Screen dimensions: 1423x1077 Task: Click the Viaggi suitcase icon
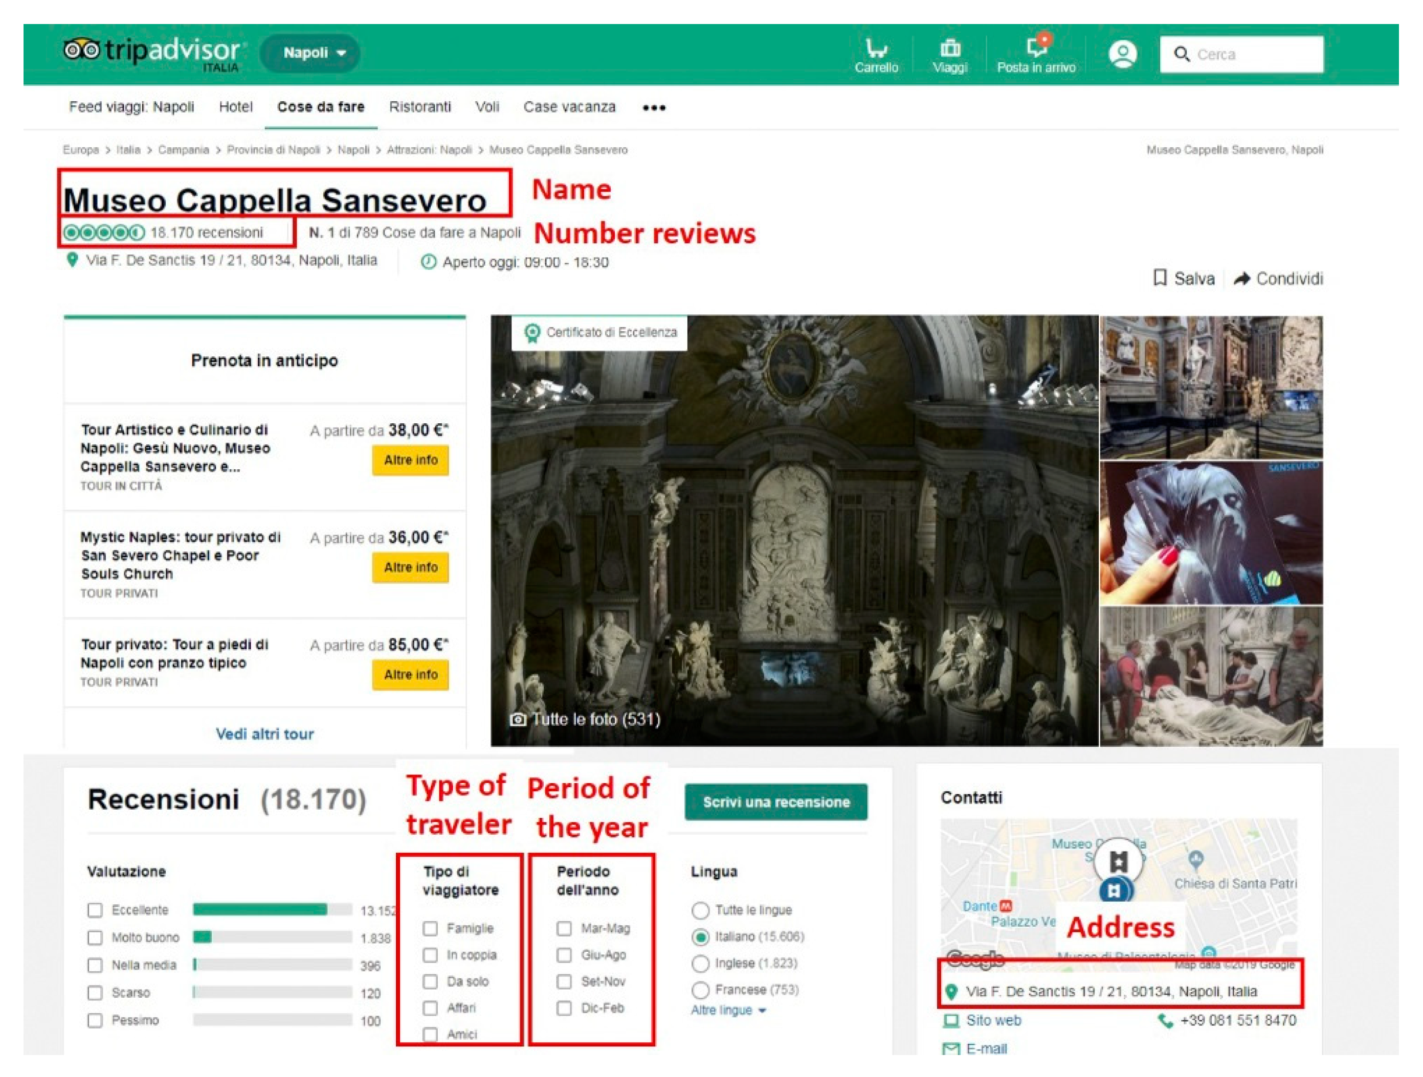click(949, 48)
